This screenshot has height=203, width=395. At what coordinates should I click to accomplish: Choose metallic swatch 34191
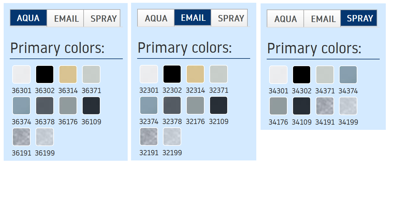325,106
